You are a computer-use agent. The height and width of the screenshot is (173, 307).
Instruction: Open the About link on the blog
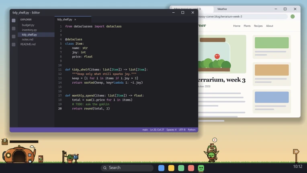click(269, 26)
